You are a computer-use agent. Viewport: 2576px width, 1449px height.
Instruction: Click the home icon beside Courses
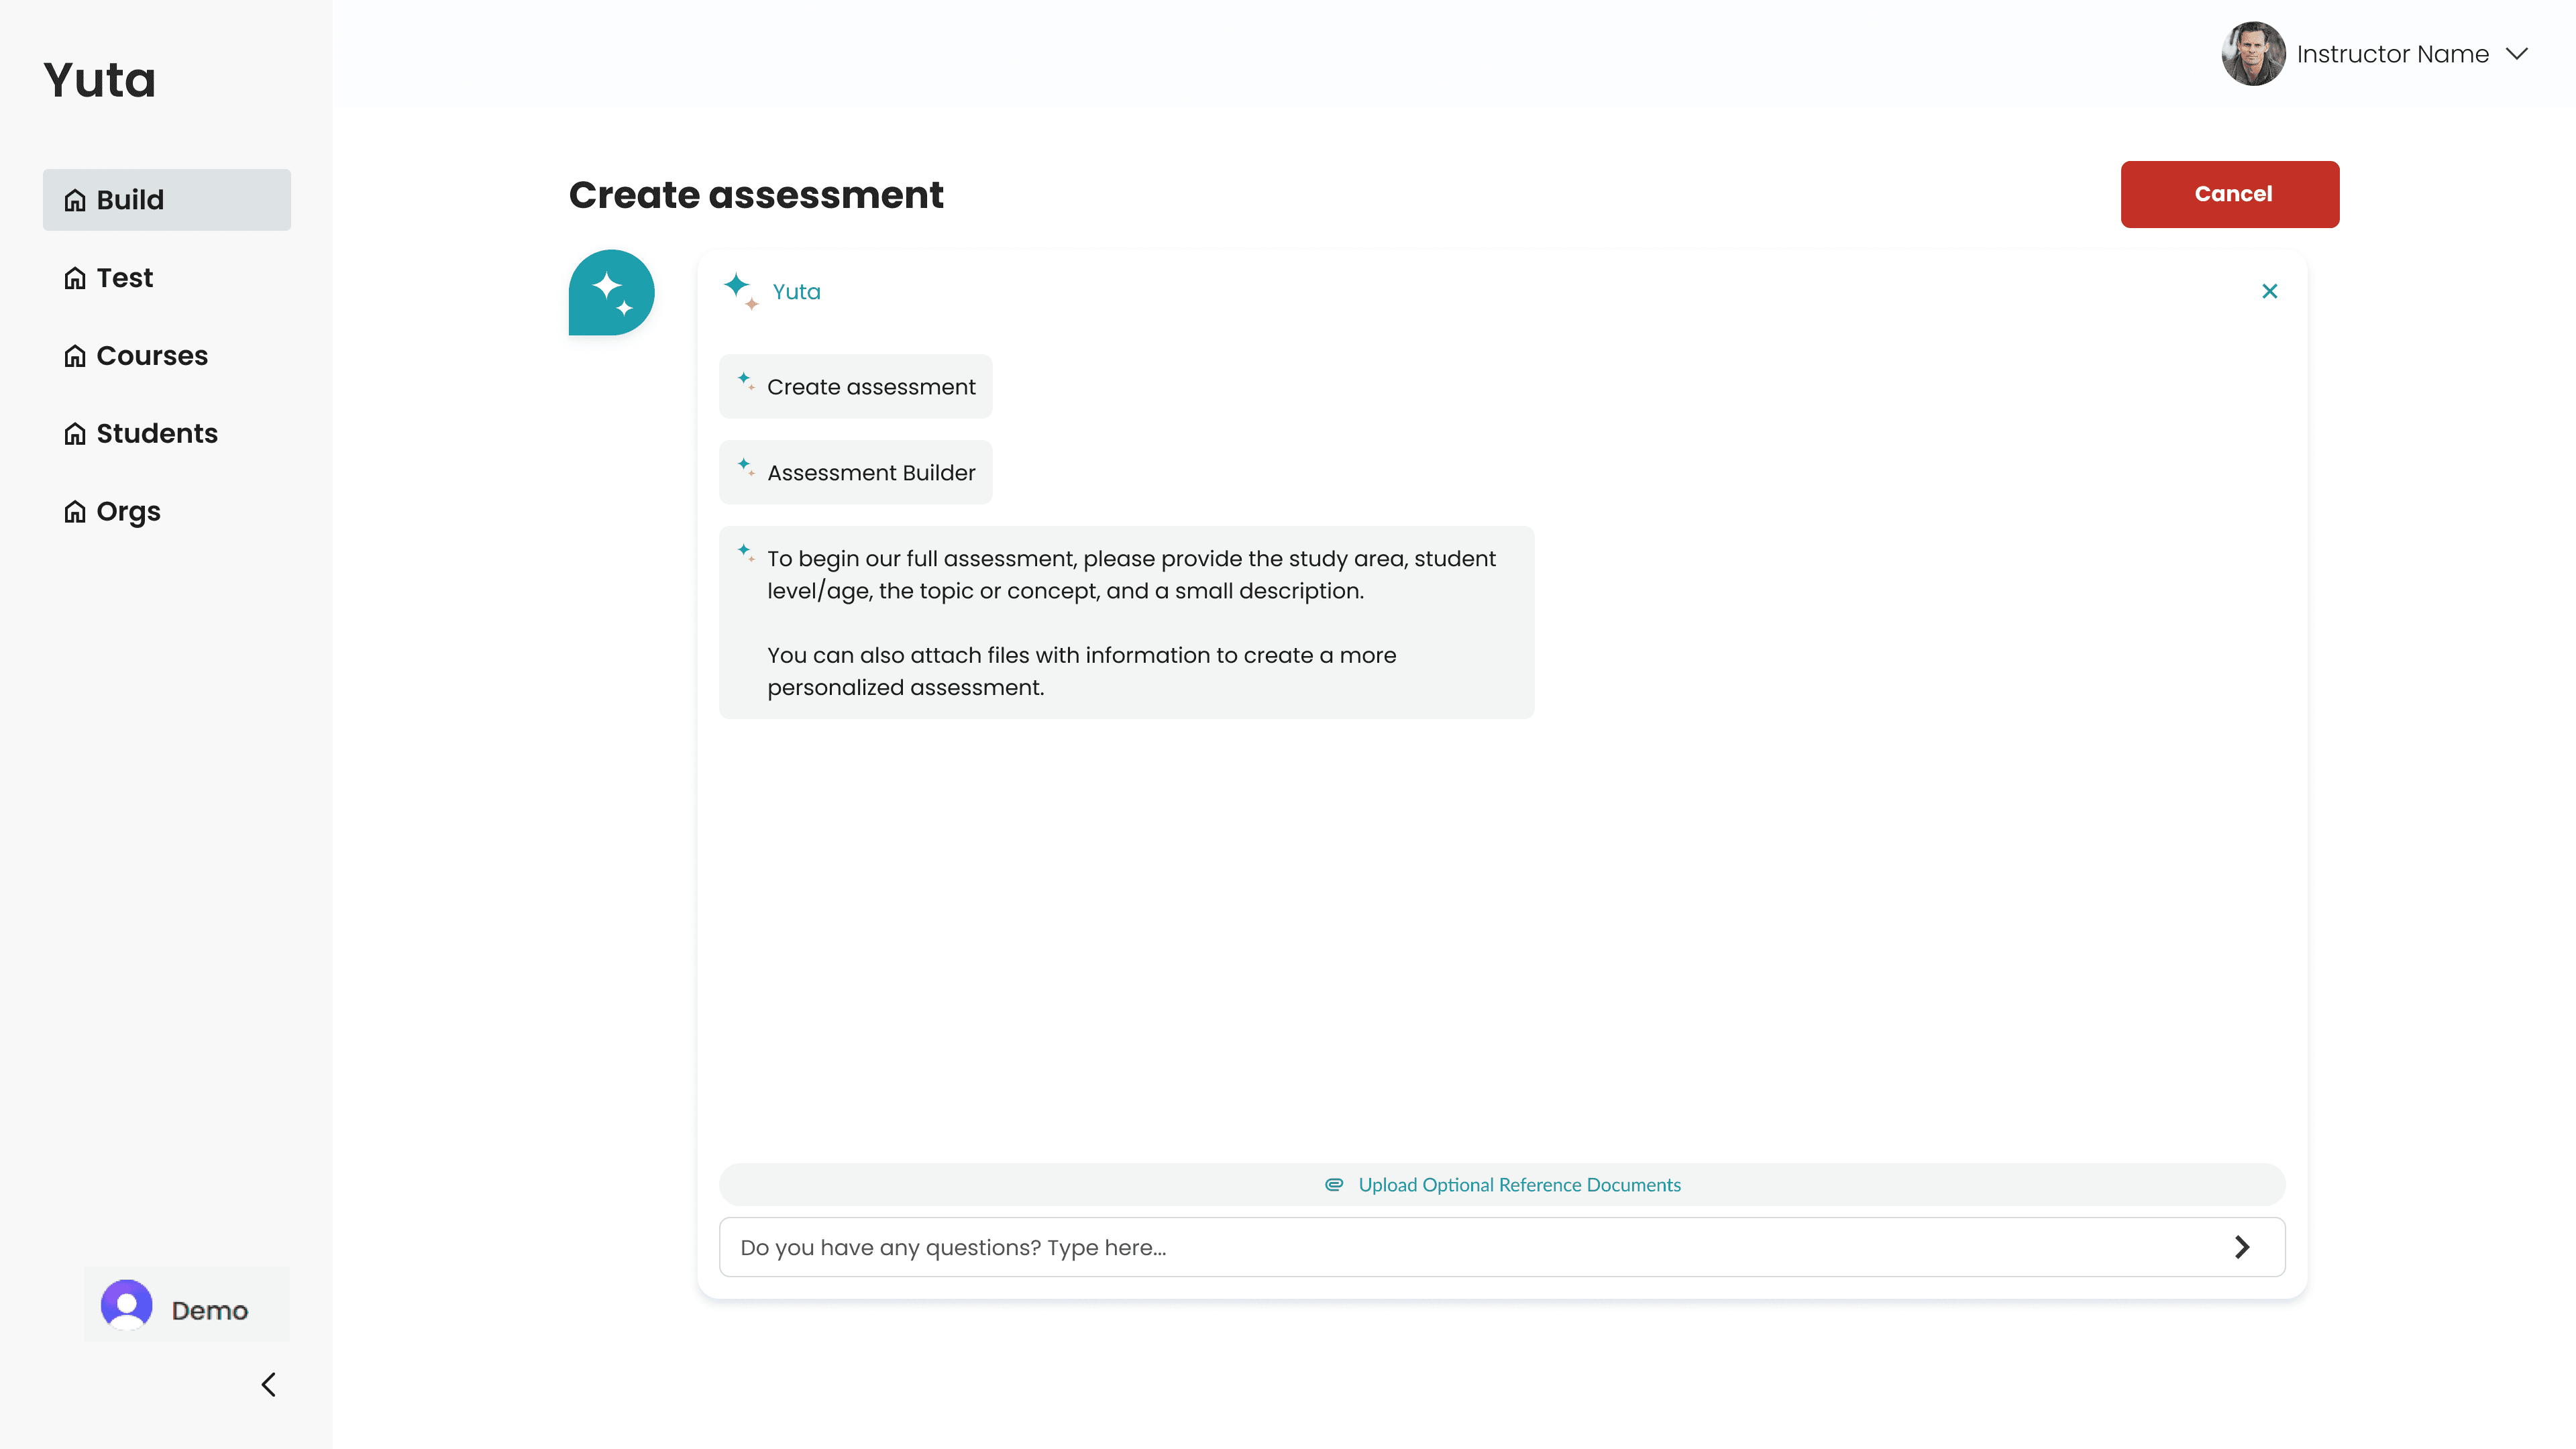75,356
